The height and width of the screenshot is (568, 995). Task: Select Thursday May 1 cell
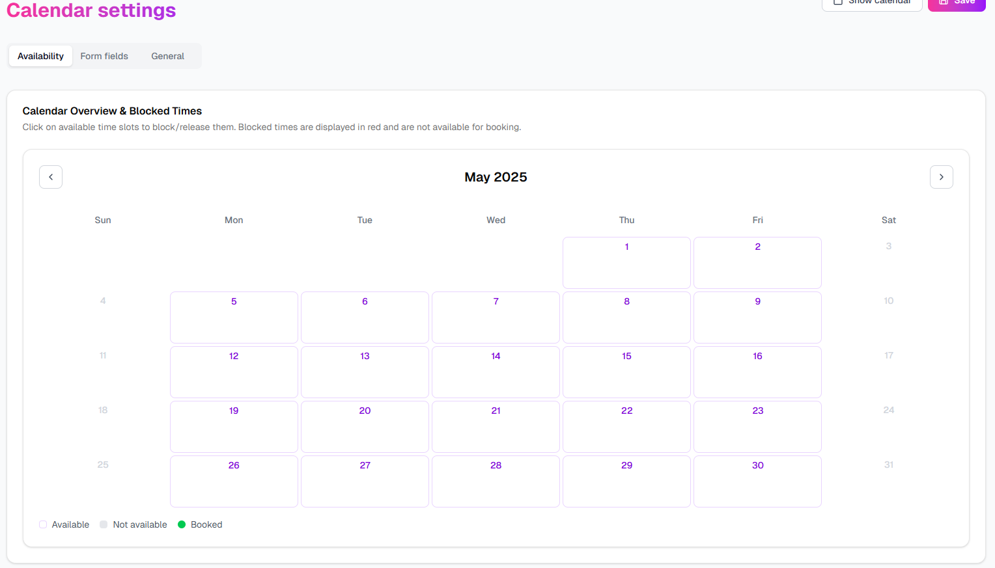pyautogui.click(x=626, y=263)
